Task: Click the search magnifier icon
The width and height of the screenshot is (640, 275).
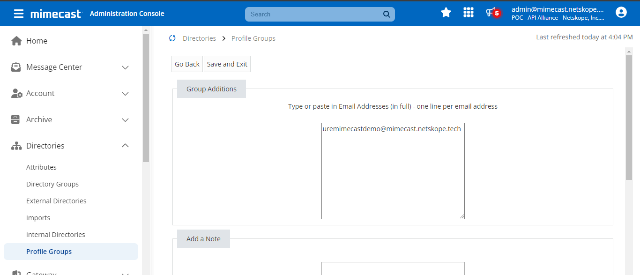Action: click(387, 14)
